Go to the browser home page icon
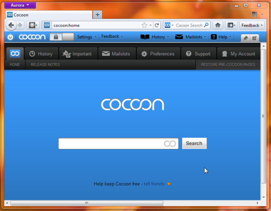271x211 pixels. (218, 25)
